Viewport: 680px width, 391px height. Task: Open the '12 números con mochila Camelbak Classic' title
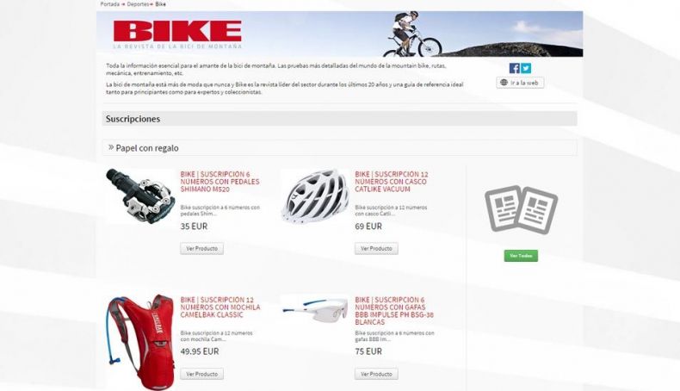pos(220,307)
